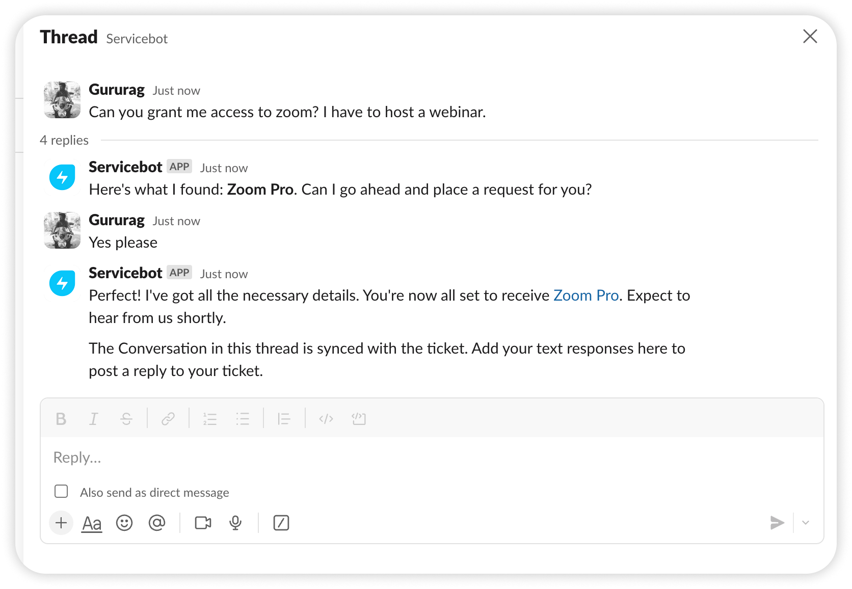Click the APP badge on the Perfect message
This screenshot has height=589, width=852.
179,273
